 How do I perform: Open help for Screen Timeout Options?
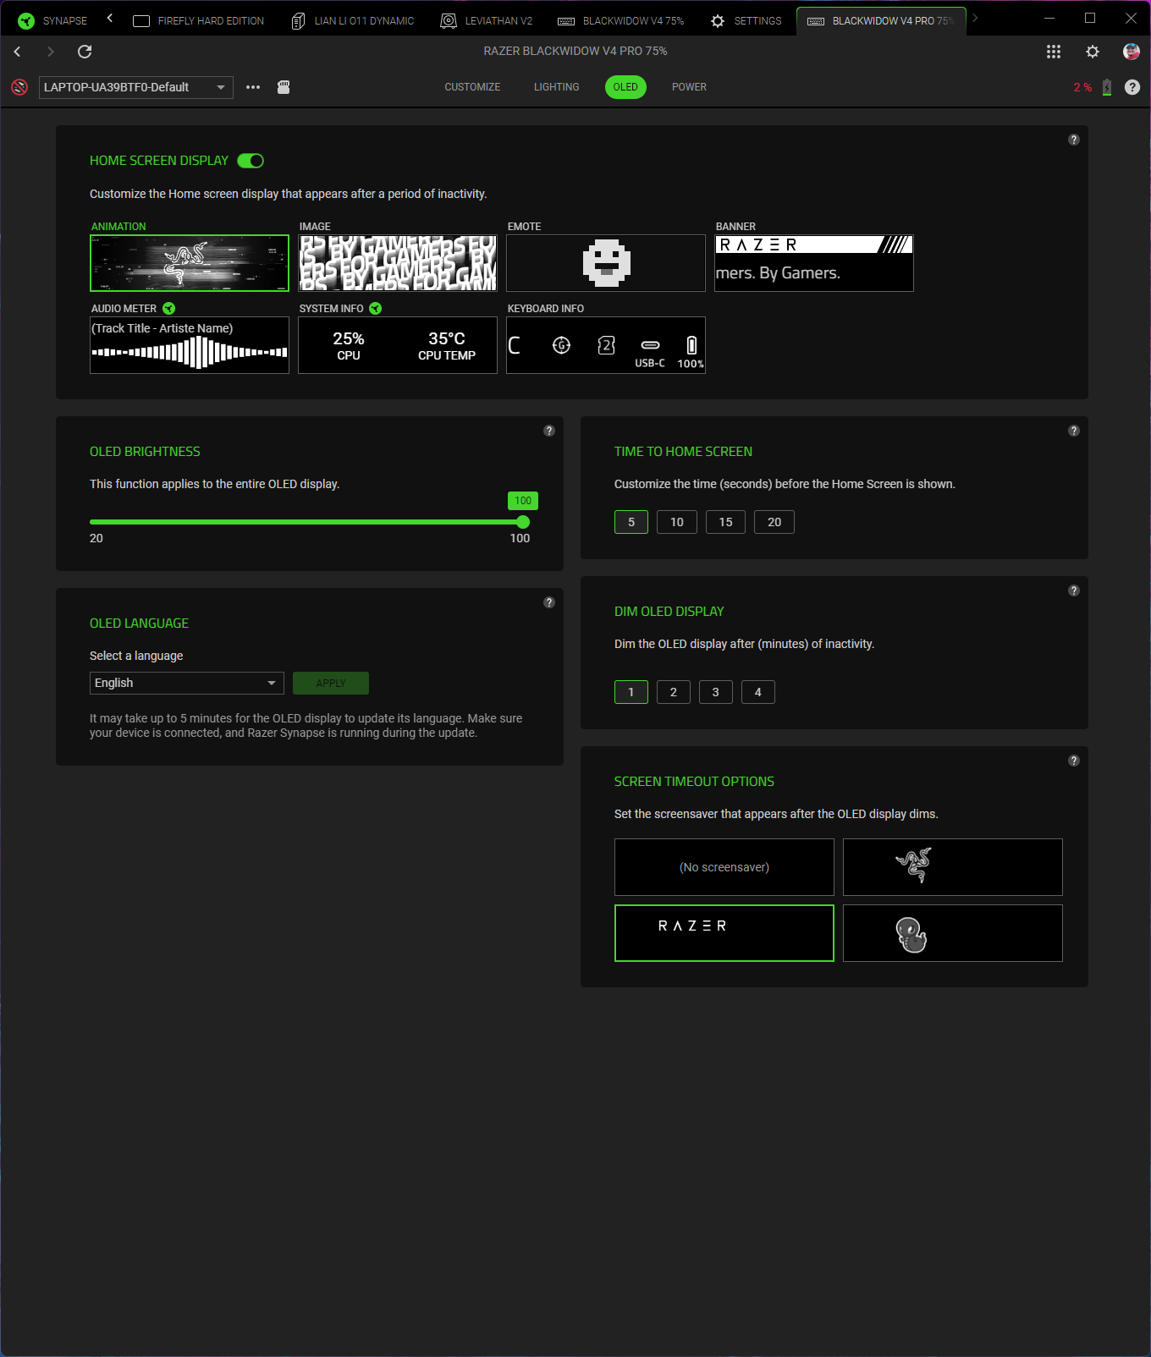1074,761
